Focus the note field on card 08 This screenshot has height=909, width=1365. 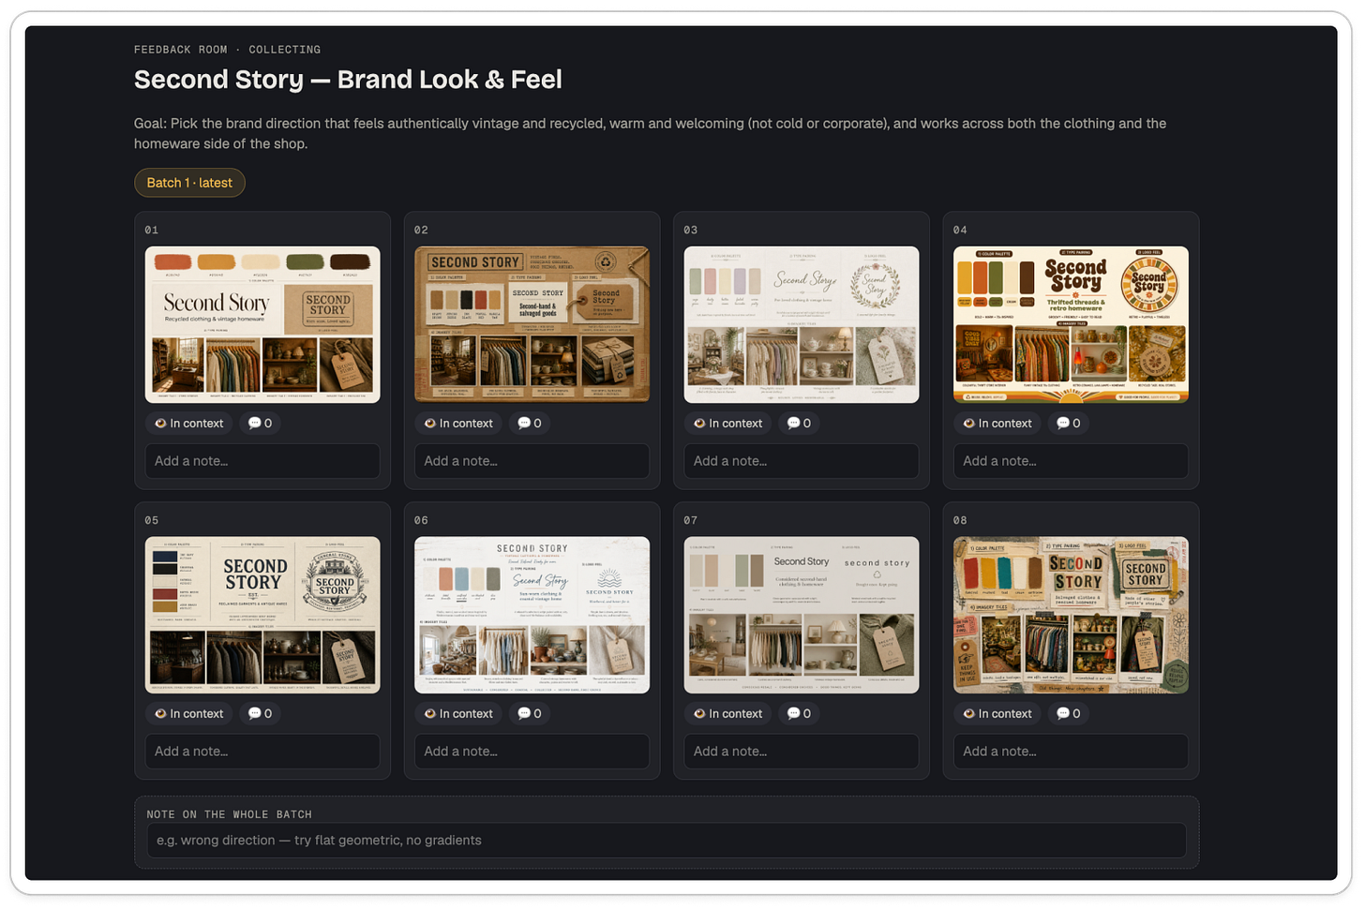1071,752
